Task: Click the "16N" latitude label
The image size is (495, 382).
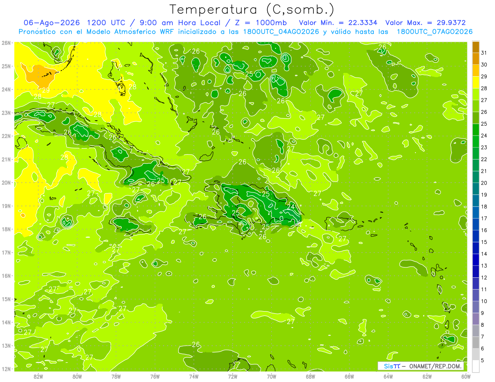Action: 6,276
